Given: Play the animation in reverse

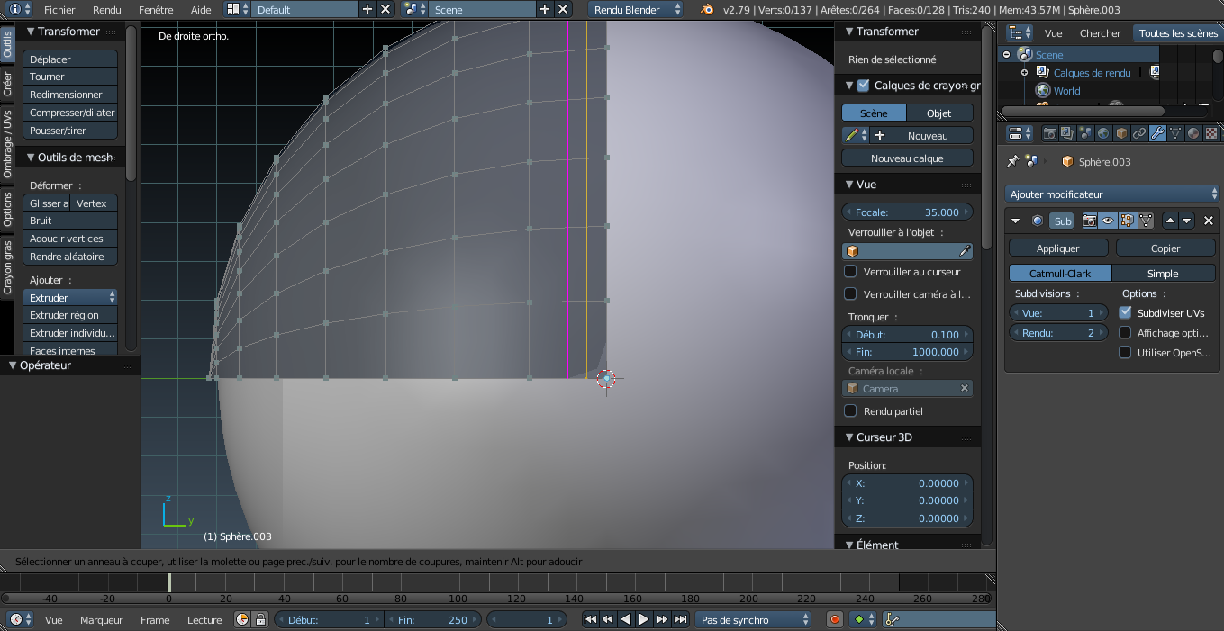Looking at the screenshot, I should 626,619.
